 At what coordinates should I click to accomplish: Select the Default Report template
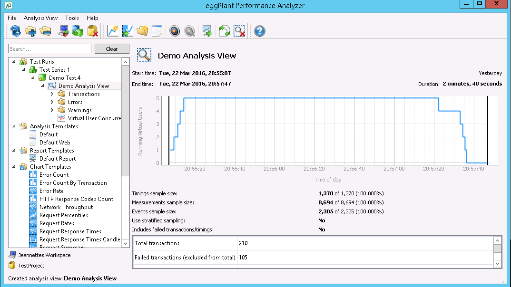(57, 159)
